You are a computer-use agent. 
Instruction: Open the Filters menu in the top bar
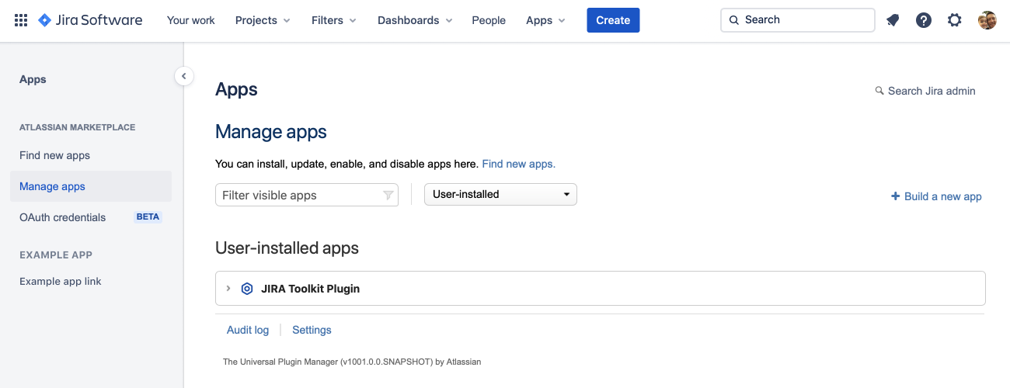tap(334, 20)
